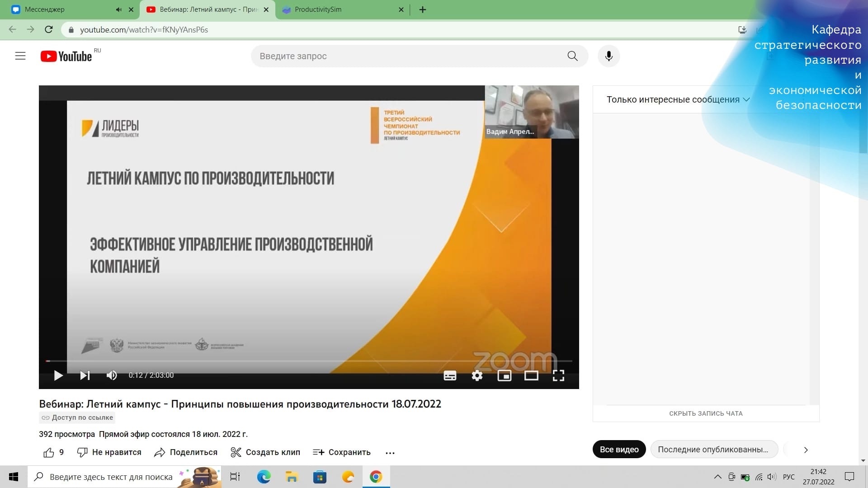Open Microsoft Edge from taskbar
868x488 pixels.
pyautogui.click(x=264, y=477)
